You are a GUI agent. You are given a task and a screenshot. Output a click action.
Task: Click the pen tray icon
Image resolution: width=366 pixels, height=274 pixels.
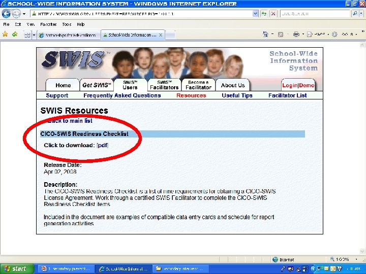[x=283, y=269]
